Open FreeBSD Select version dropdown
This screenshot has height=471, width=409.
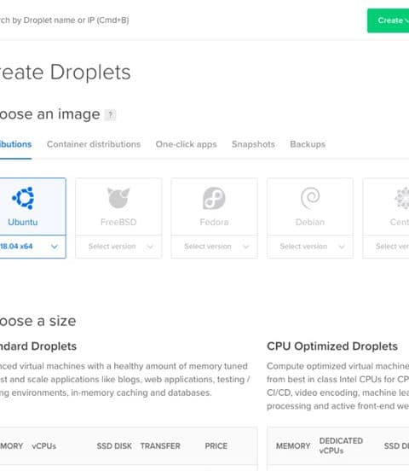[118, 247]
